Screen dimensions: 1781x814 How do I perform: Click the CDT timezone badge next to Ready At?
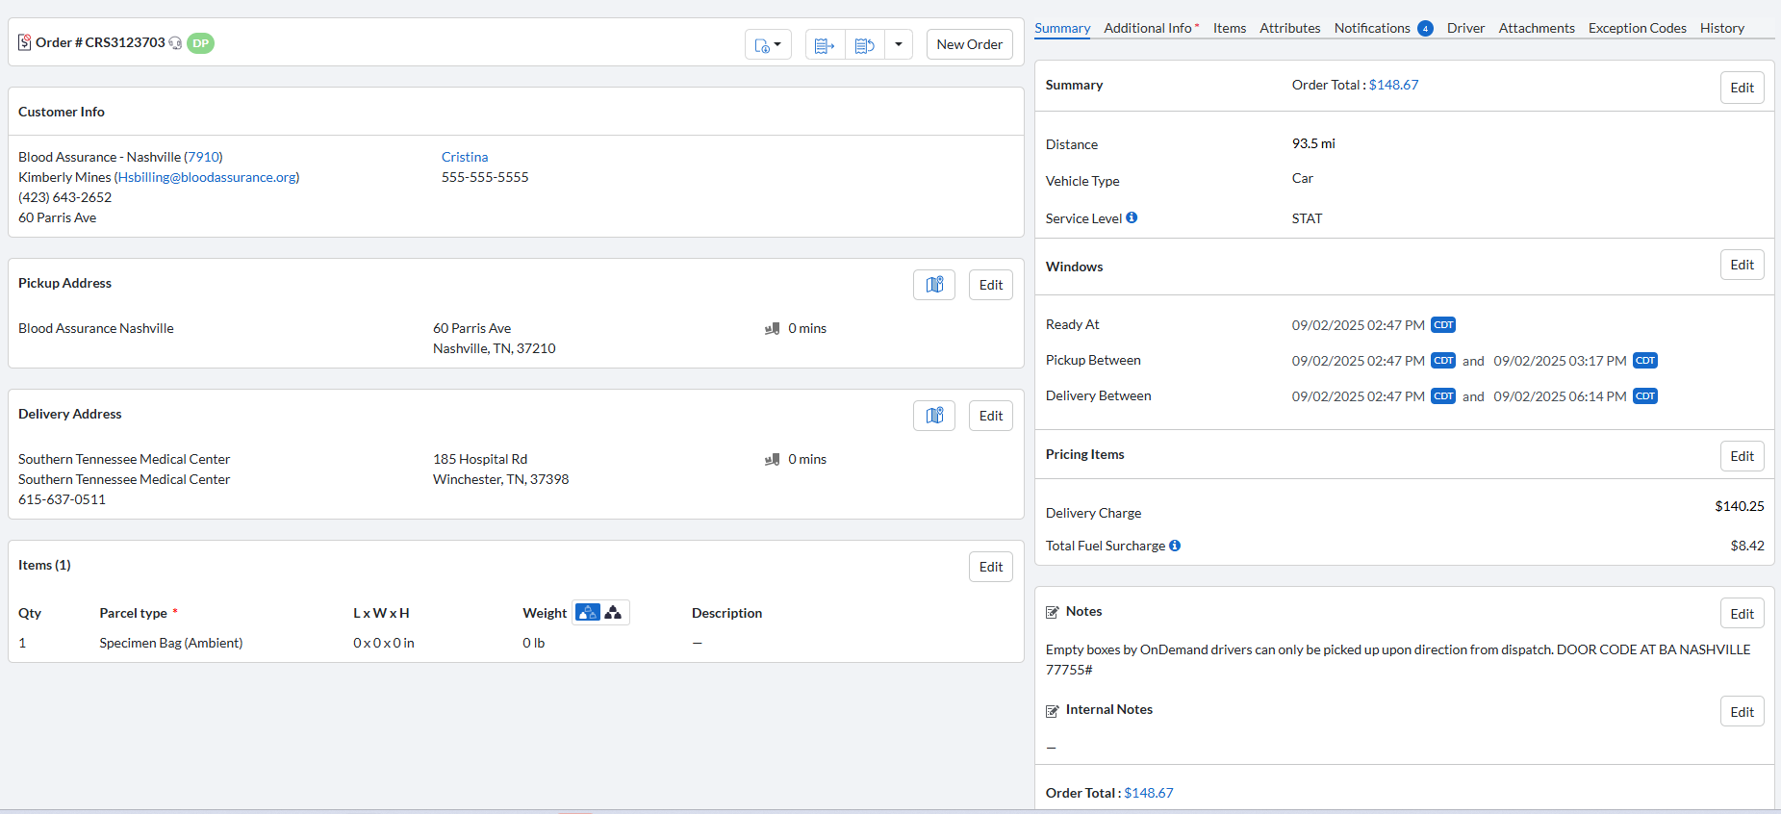[x=1443, y=325]
